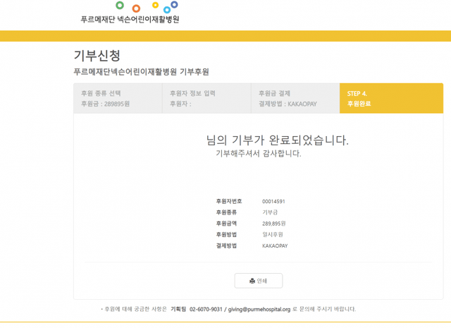Screen dimensions: 451x328
Task: Click the printer icon beside 인쇄
Action: coord(252,281)
